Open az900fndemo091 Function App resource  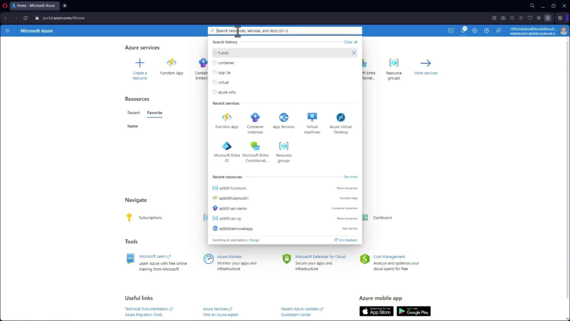click(234, 198)
